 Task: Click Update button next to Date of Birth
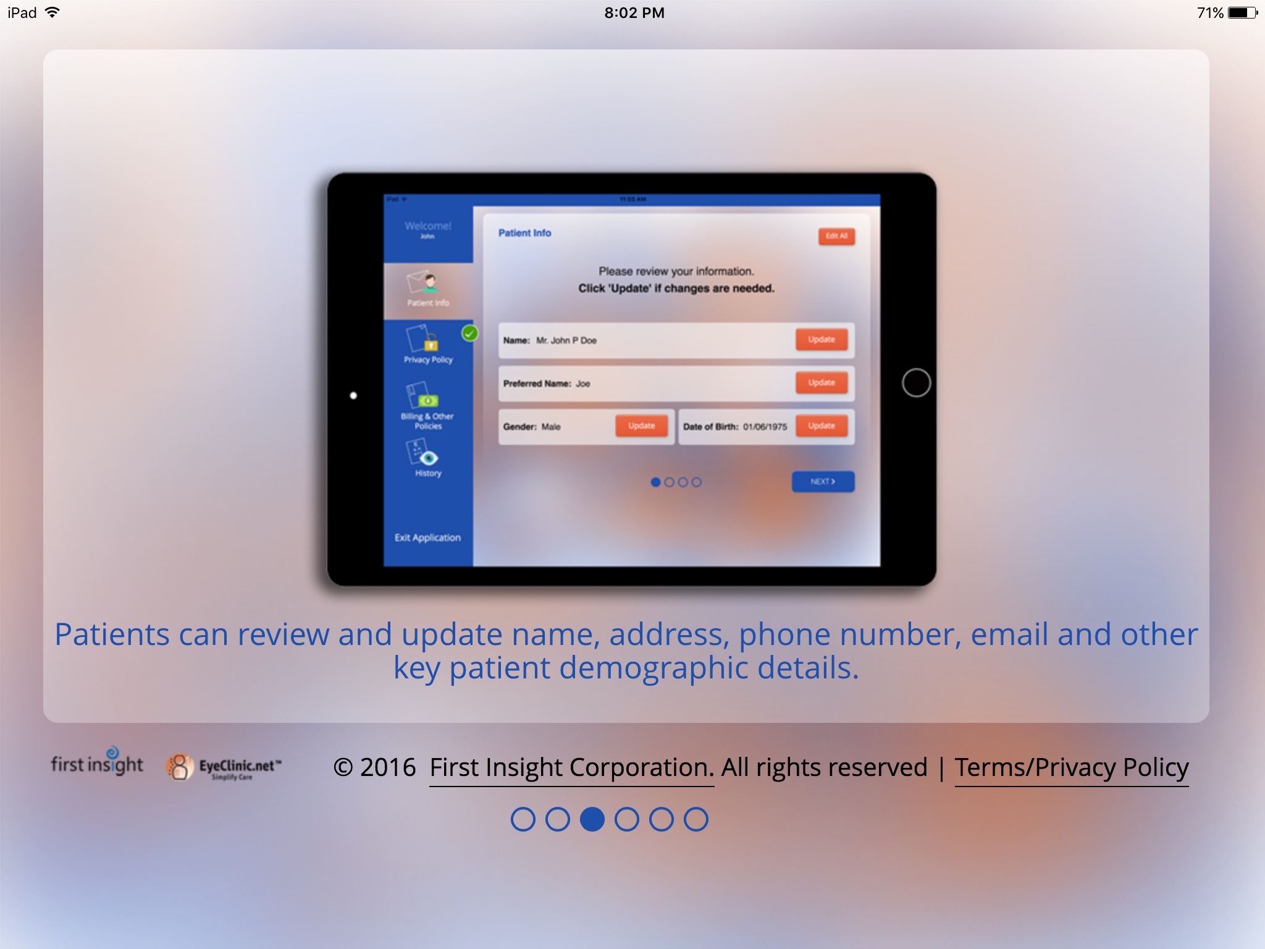[821, 427]
